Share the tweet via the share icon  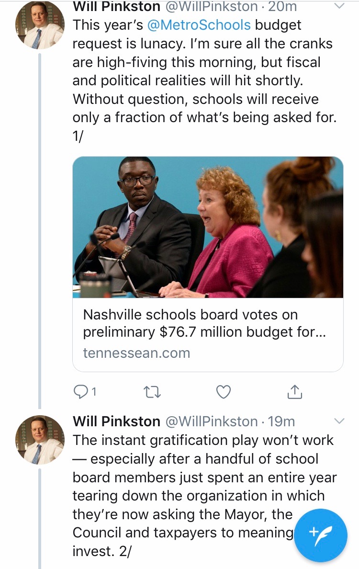pyautogui.click(x=295, y=392)
